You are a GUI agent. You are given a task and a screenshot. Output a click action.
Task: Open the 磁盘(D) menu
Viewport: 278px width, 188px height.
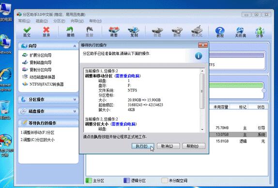pos(42,21)
